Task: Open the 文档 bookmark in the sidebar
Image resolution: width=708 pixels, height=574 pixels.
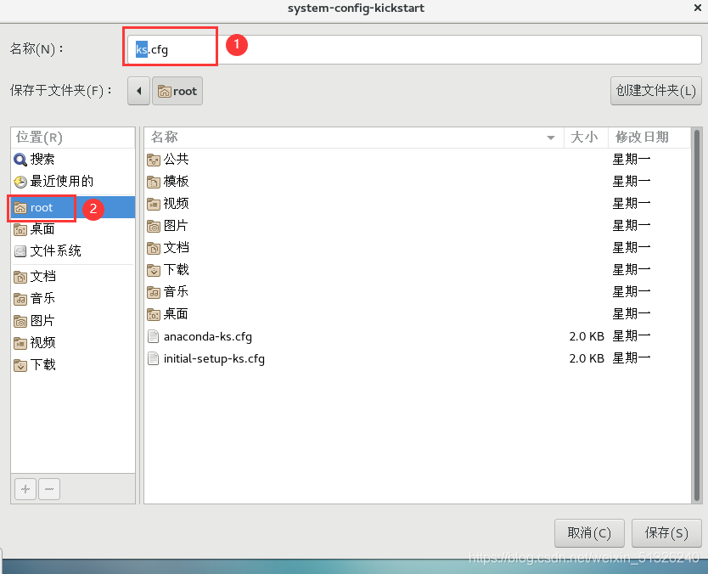Action: (73, 277)
